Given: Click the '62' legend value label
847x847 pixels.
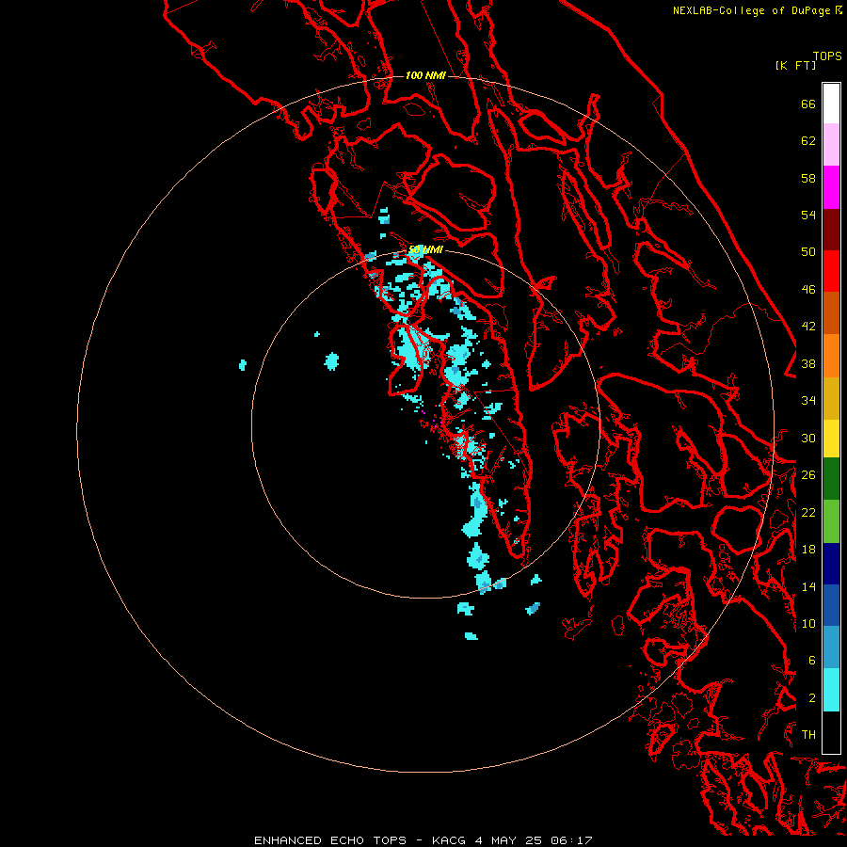Looking at the screenshot, I should [808, 141].
